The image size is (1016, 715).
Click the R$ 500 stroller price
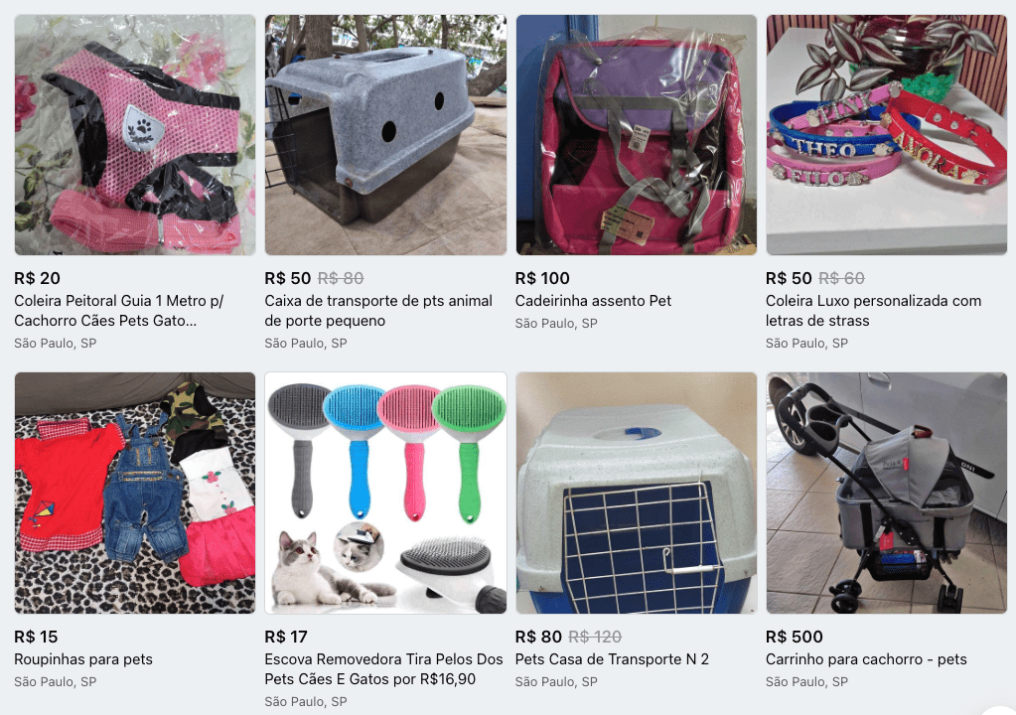click(795, 637)
